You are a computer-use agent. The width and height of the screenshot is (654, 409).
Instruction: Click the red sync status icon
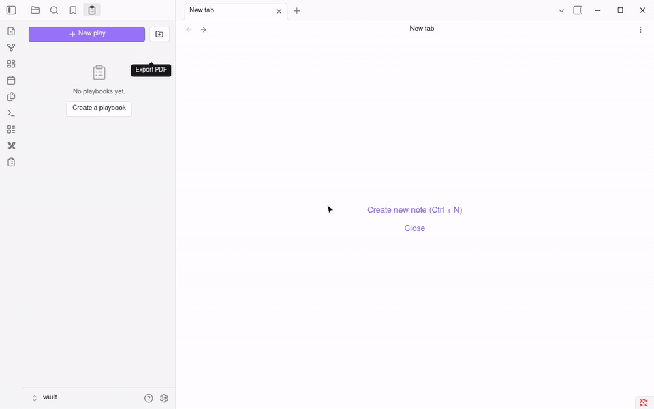pos(644,403)
